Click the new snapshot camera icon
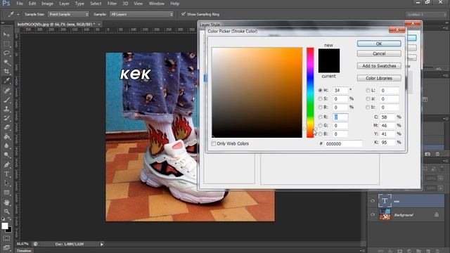 pyautogui.click(x=427, y=154)
